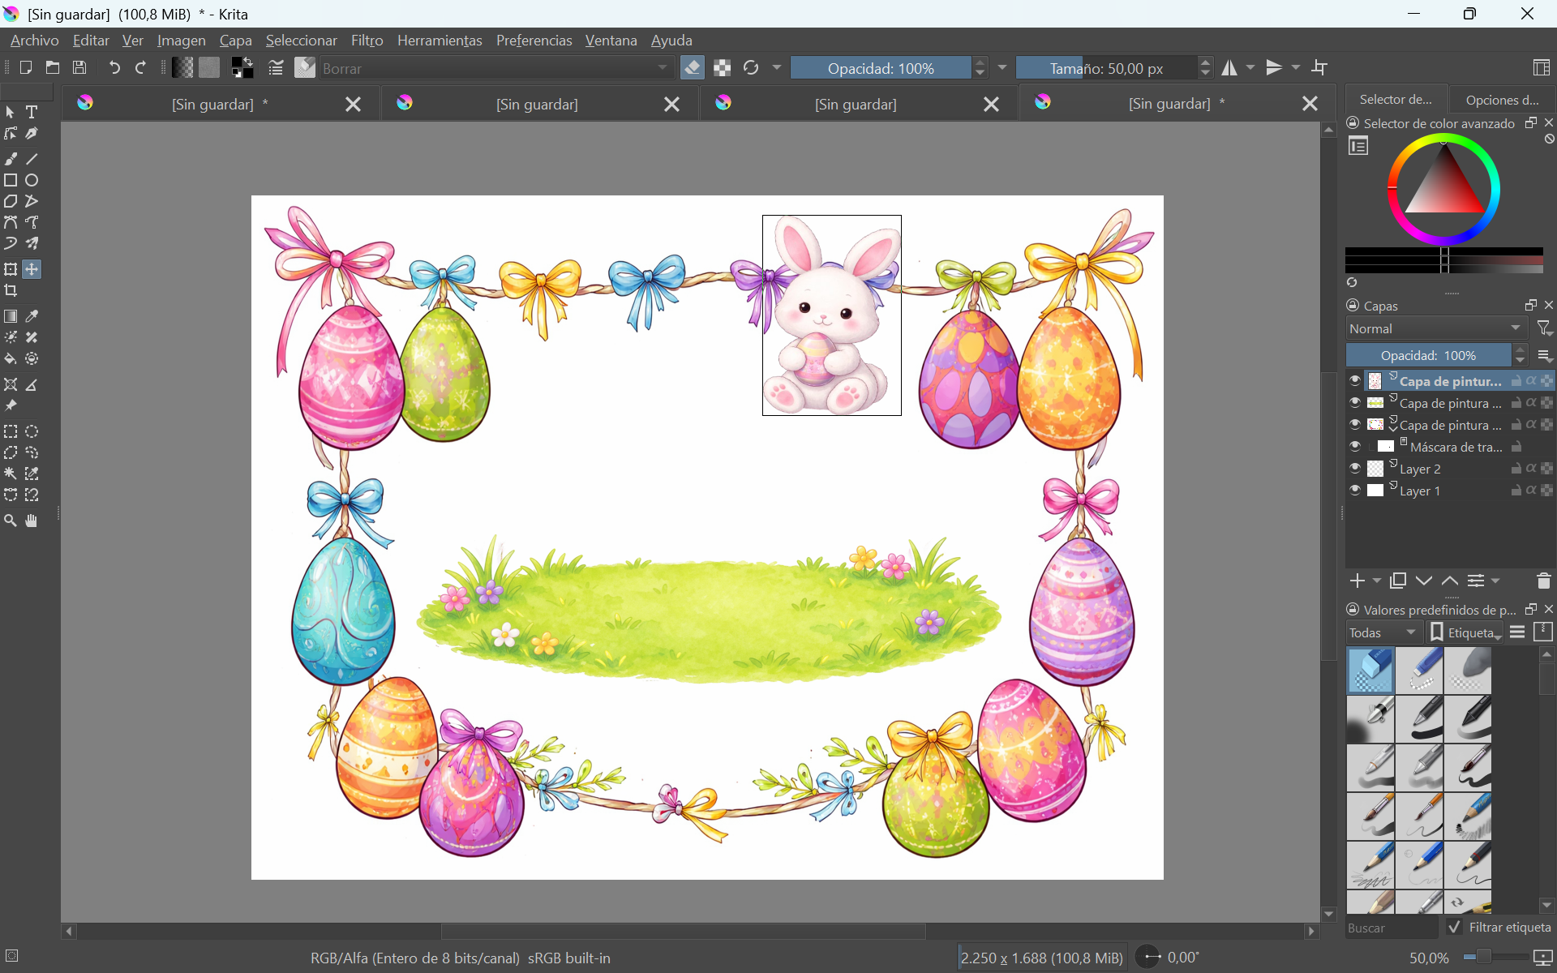This screenshot has width=1557, height=973.
Task: Hide Layer 1 visibility eye
Action: pos(1354,490)
